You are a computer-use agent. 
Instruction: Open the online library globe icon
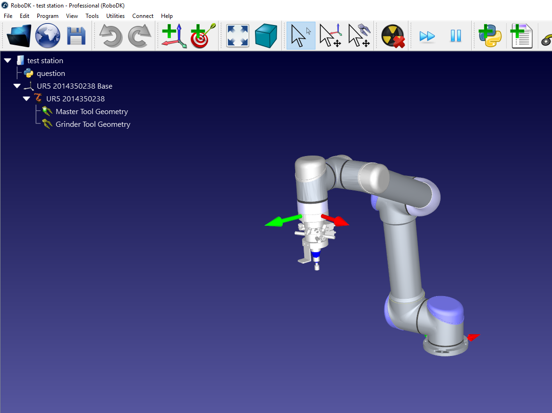tap(48, 36)
